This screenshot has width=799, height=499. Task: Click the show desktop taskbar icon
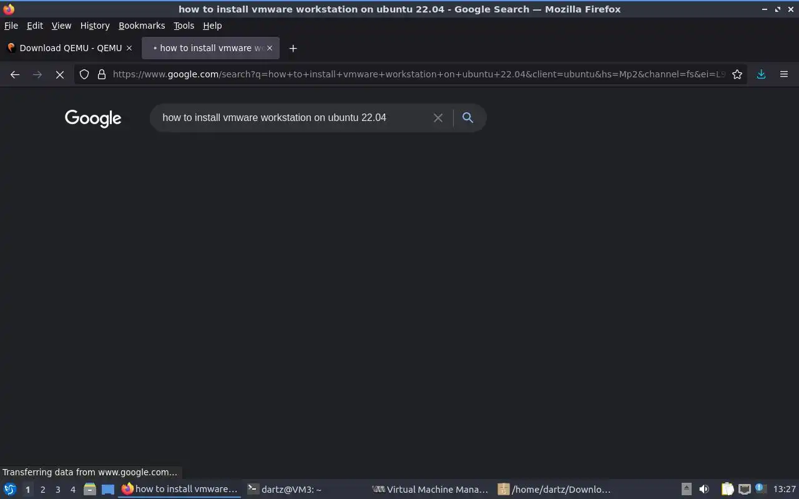coord(108,490)
